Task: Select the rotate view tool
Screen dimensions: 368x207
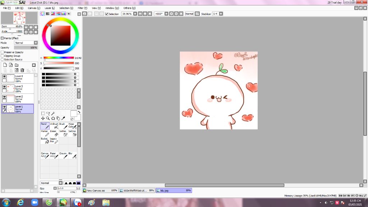Action: point(53,118)
